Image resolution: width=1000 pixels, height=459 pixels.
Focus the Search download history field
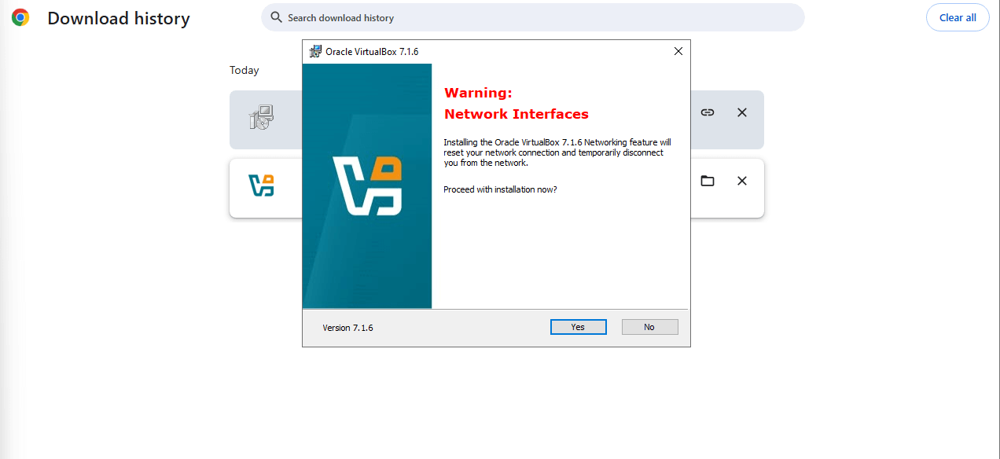(x=533, y=17)
